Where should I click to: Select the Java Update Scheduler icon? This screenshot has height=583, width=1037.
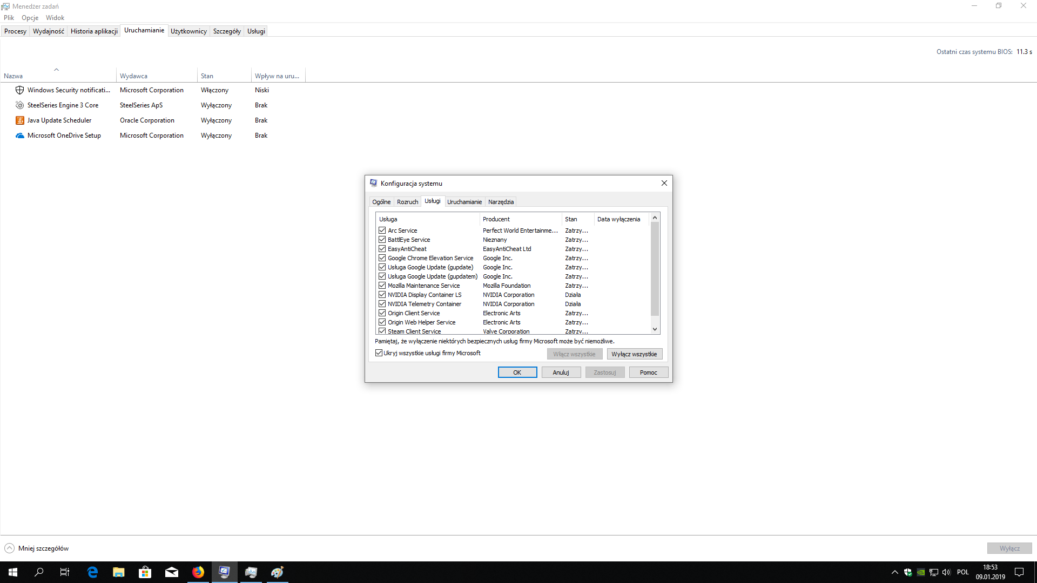20,120
